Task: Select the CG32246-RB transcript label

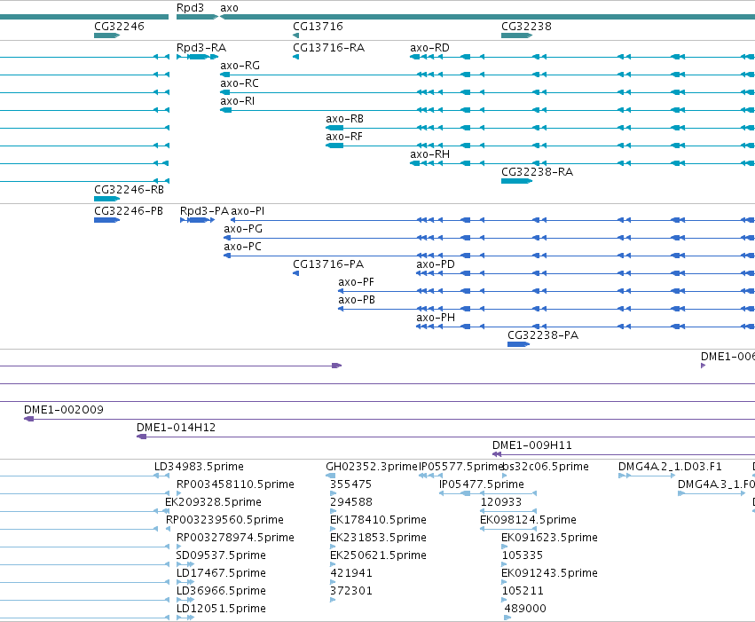Action: [129, 190]
